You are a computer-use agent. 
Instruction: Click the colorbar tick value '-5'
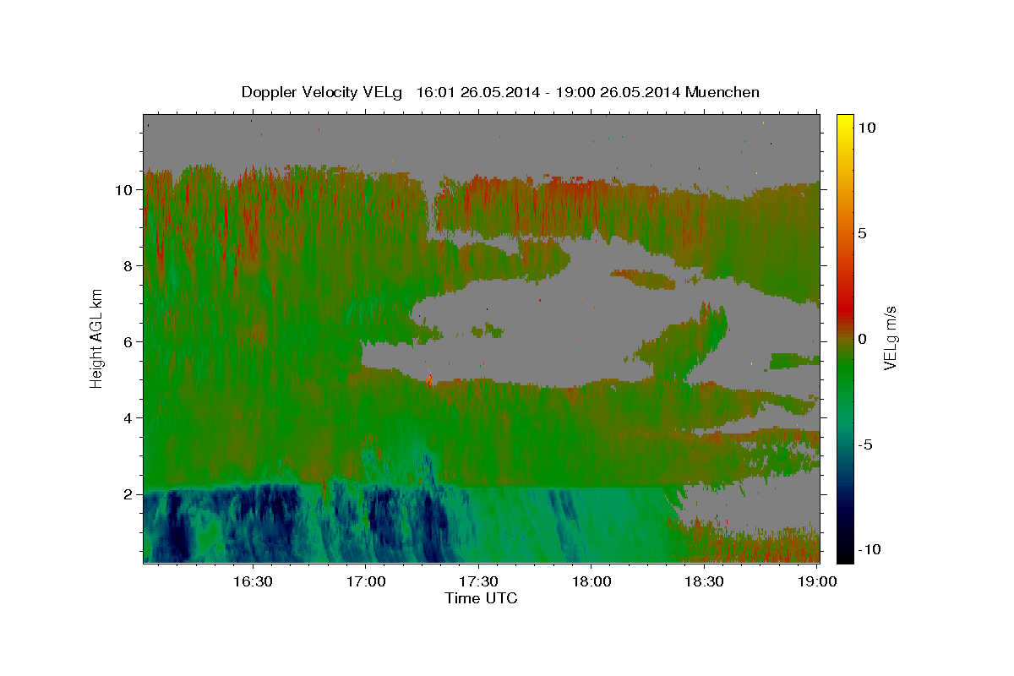point(865,444)
